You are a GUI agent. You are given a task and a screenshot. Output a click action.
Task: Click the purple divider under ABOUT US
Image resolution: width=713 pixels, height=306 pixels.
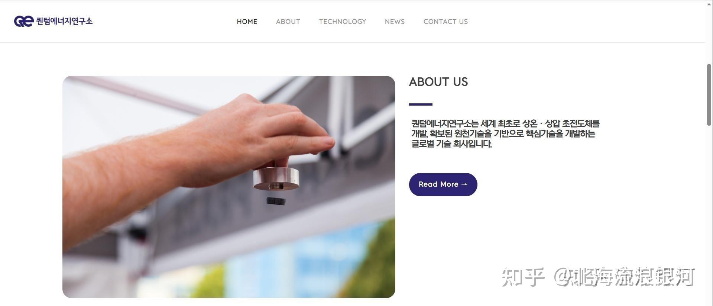(421, 104)
